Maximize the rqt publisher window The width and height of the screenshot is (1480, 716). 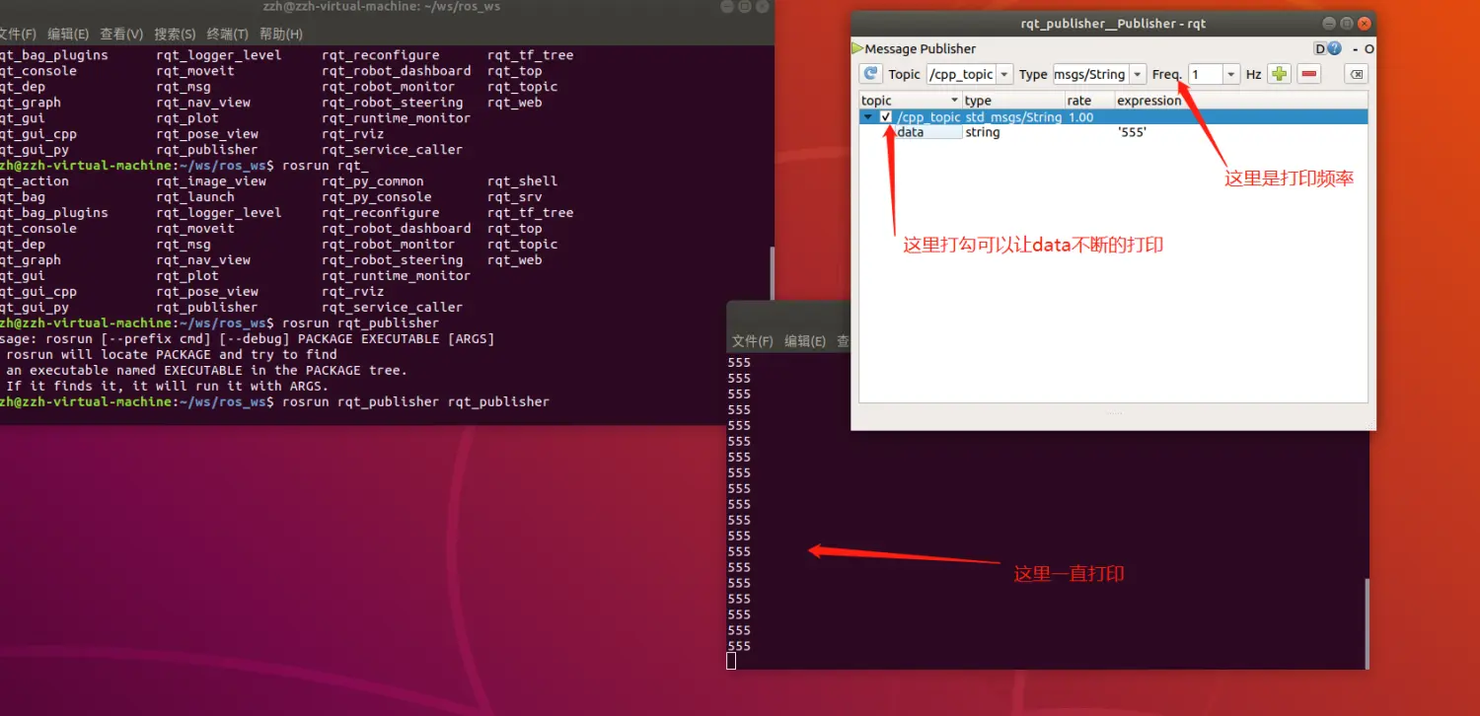pos(1346,23)
